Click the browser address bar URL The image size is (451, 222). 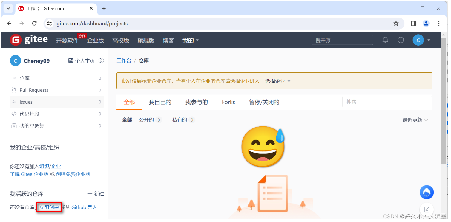click(x=92, y=23)
